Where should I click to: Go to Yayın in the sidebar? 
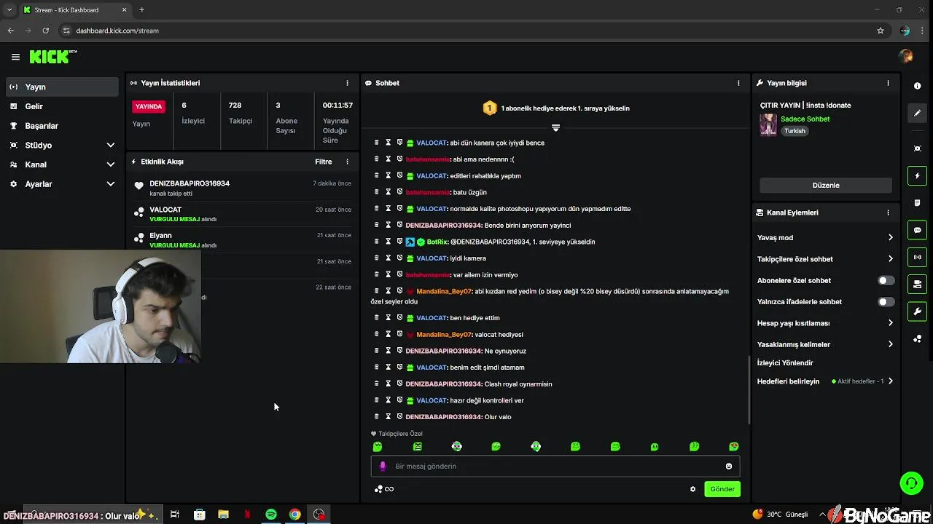coord(62,87)
